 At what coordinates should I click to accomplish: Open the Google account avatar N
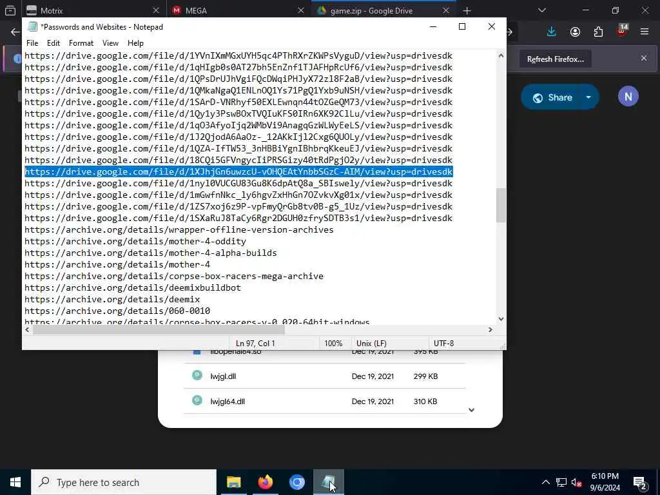click(628, 97)
